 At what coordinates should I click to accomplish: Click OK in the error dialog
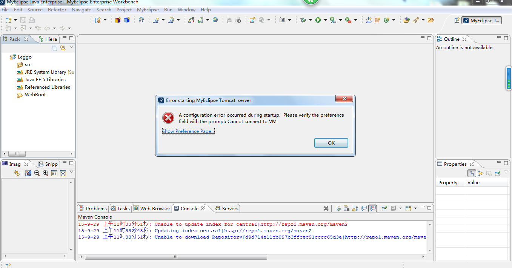click(331, 143)
